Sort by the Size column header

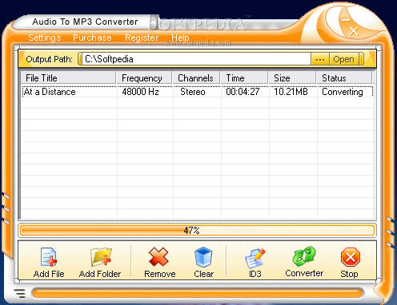(x=292, y=78)
